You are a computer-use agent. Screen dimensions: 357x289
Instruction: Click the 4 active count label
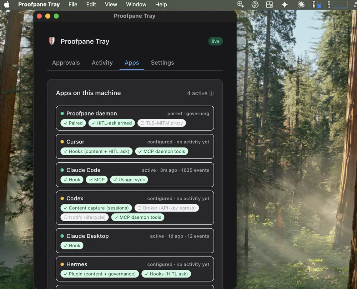[x=197, y=93]
